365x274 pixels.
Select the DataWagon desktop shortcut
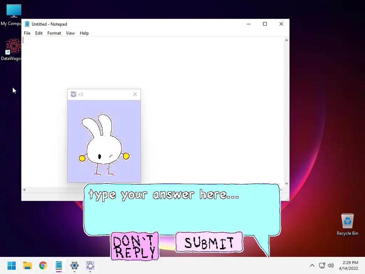coord(11,49)
